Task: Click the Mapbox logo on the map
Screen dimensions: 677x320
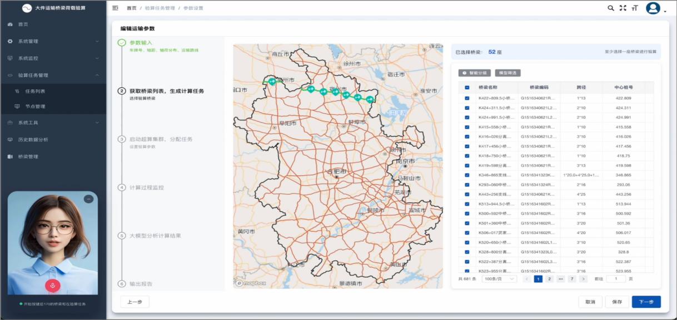Action: click(251, 283)
